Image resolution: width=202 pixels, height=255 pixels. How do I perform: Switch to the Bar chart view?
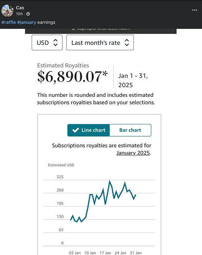pyautogui.click(x=130, y=130)
